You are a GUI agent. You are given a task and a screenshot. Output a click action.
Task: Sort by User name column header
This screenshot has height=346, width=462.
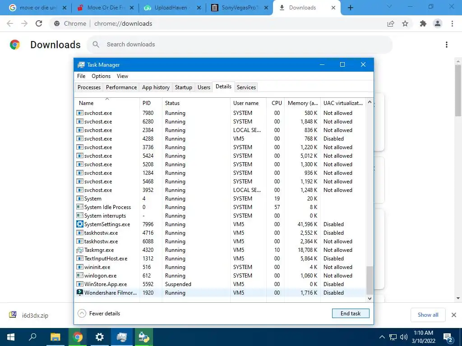(249, 103)
